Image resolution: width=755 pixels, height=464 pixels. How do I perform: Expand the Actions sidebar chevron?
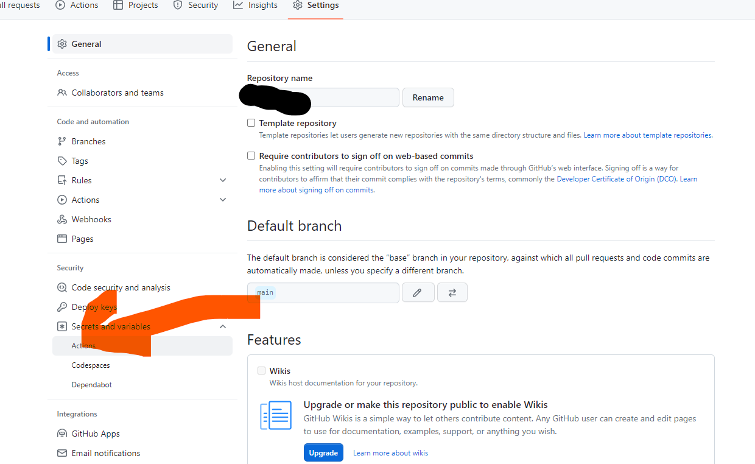coord(223,200)
